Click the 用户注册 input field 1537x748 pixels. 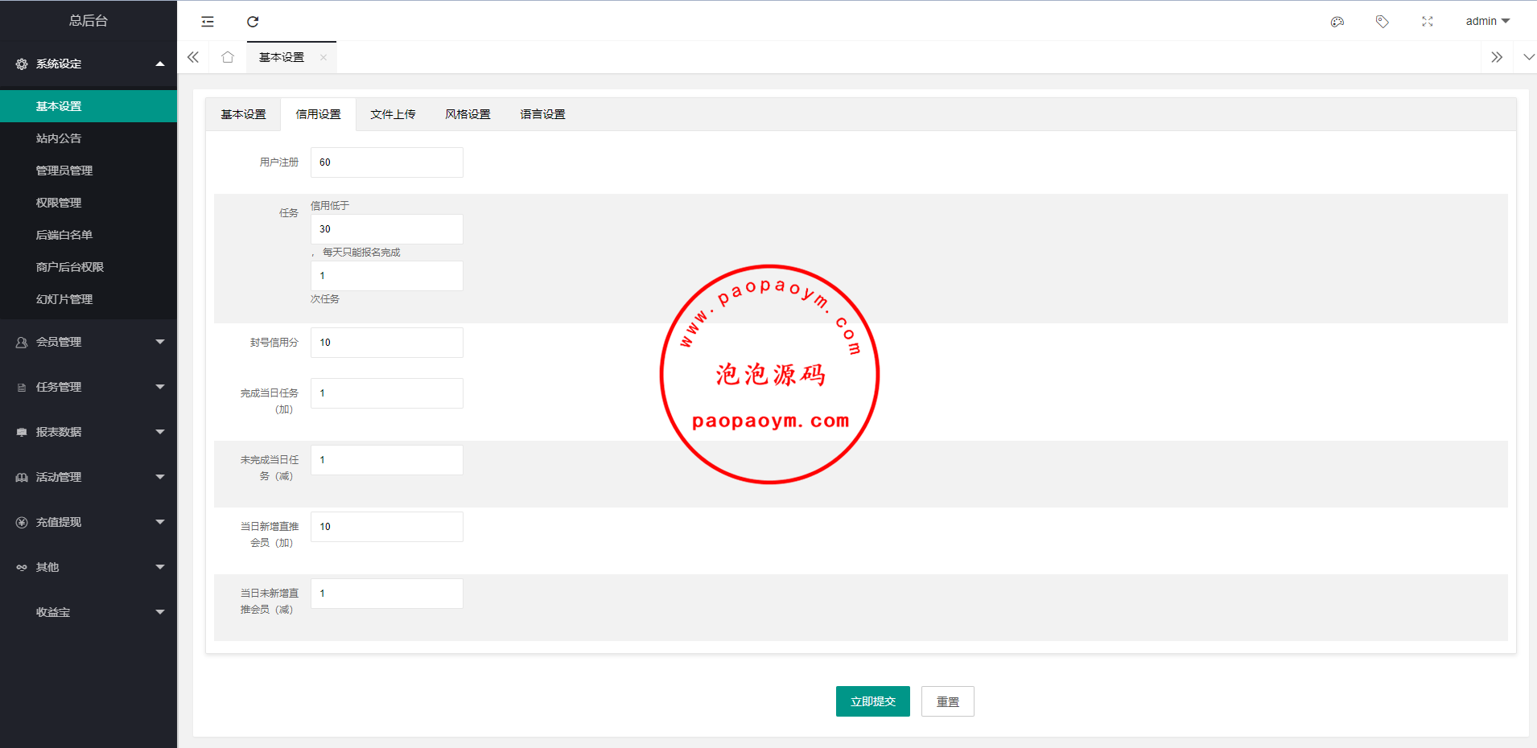(x=386, y=162)
